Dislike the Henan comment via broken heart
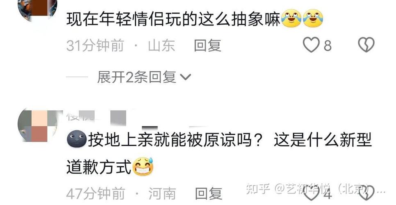The width and height of the screenshot is (396, 205). [x=367, y=194]
